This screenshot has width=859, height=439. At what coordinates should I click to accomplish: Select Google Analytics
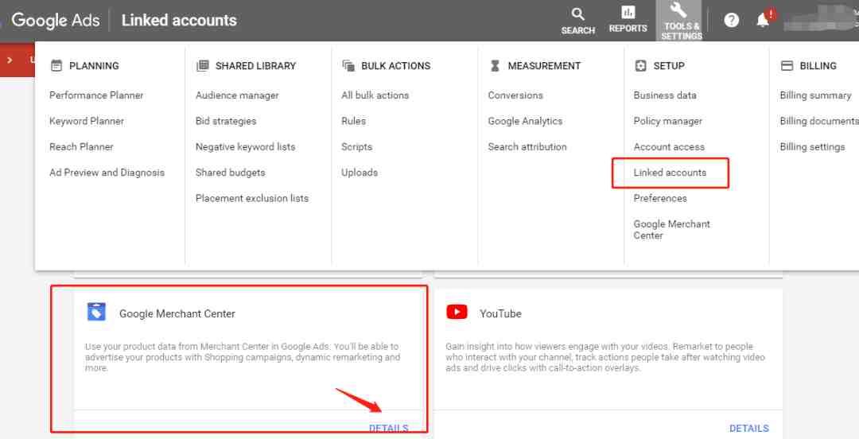[526, 121]
